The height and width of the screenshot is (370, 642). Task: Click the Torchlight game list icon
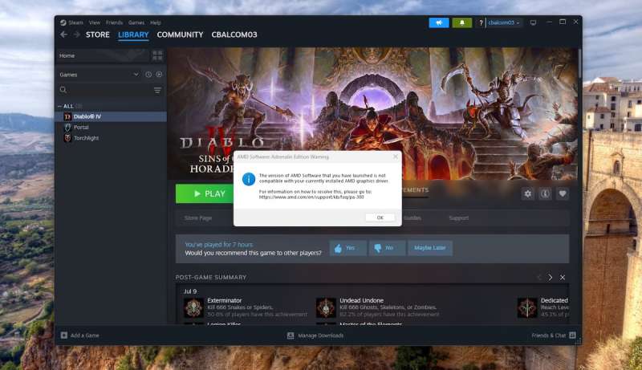coord(67,138)
